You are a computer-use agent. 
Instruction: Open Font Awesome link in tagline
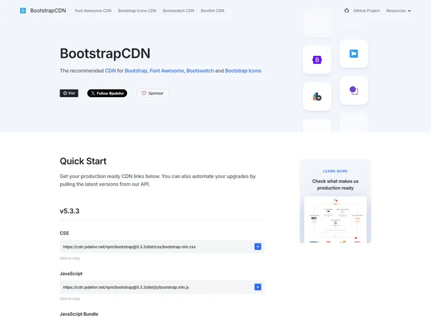pyautogui.click(x=167, y=71)
